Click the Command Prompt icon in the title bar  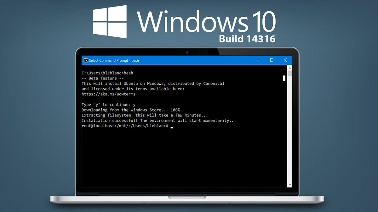point(85,60)
